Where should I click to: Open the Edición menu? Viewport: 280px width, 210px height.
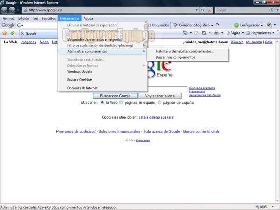[24, 18]
